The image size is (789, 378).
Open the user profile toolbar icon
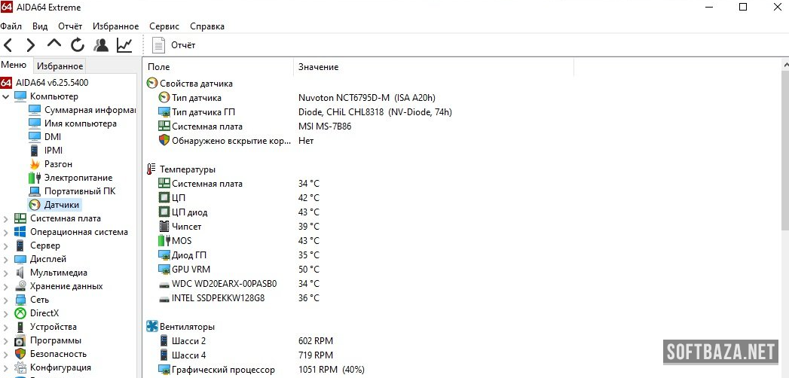coord(100,45)
